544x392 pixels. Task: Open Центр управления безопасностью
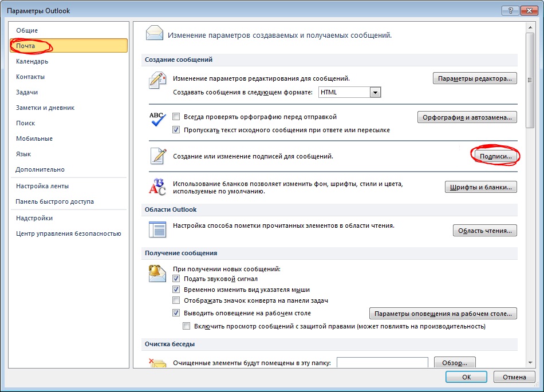coord(68,233)
